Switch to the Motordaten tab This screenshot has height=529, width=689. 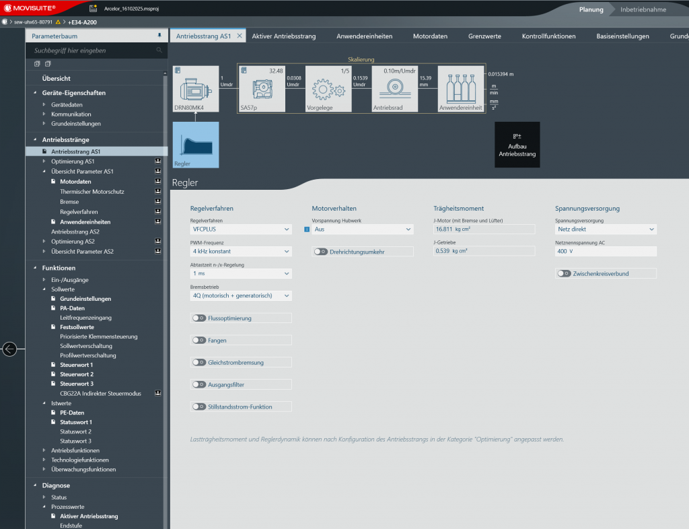[430, 36]
